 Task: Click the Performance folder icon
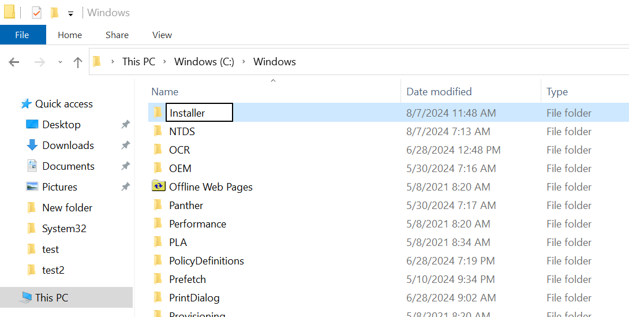pos(158,223)
